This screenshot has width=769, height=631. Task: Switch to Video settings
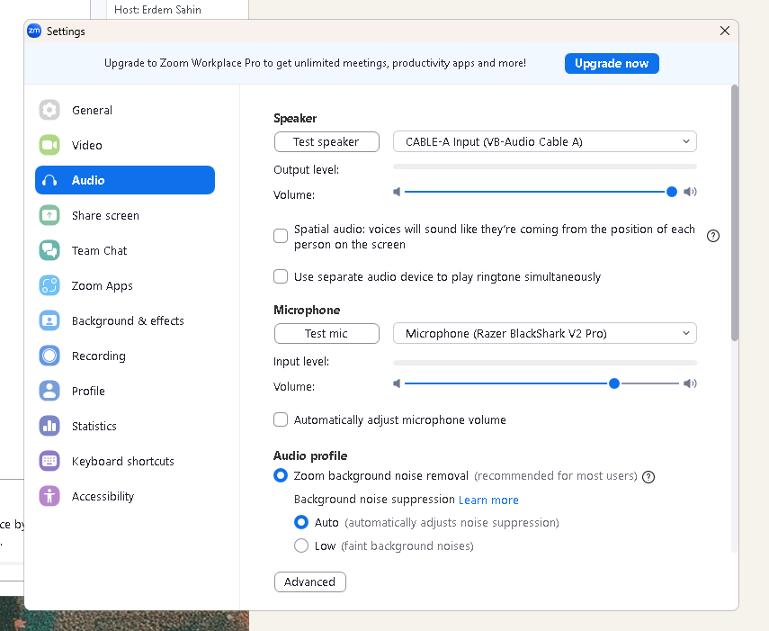[125, 145]
